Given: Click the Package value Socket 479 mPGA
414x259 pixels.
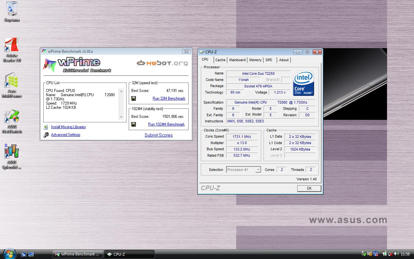Looking at the screenshot, I should [x=258, y=86].
